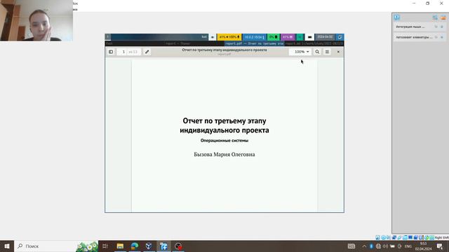Screen dimensions: 449x252
Task: Switch to the running VM taskbar icon
Action: (163, 246)
